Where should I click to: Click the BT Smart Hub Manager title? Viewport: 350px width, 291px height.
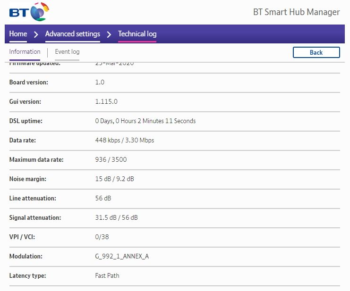pyautogui.click(x=296, y=12)
